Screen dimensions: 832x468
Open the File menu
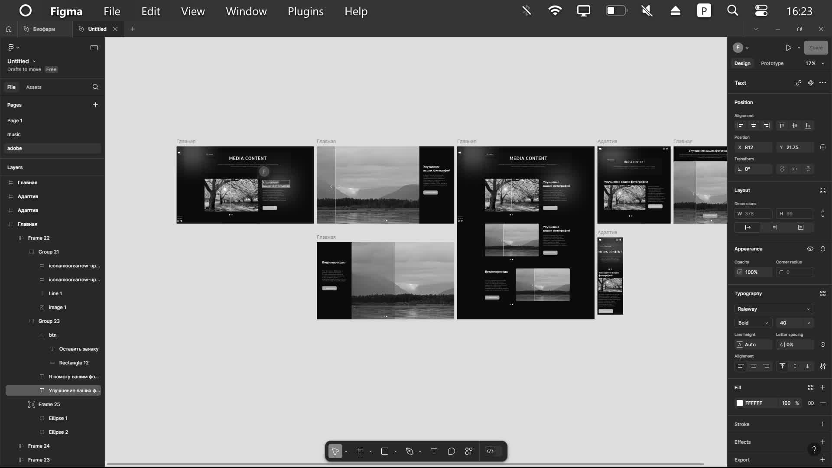[x=112, y=11]
